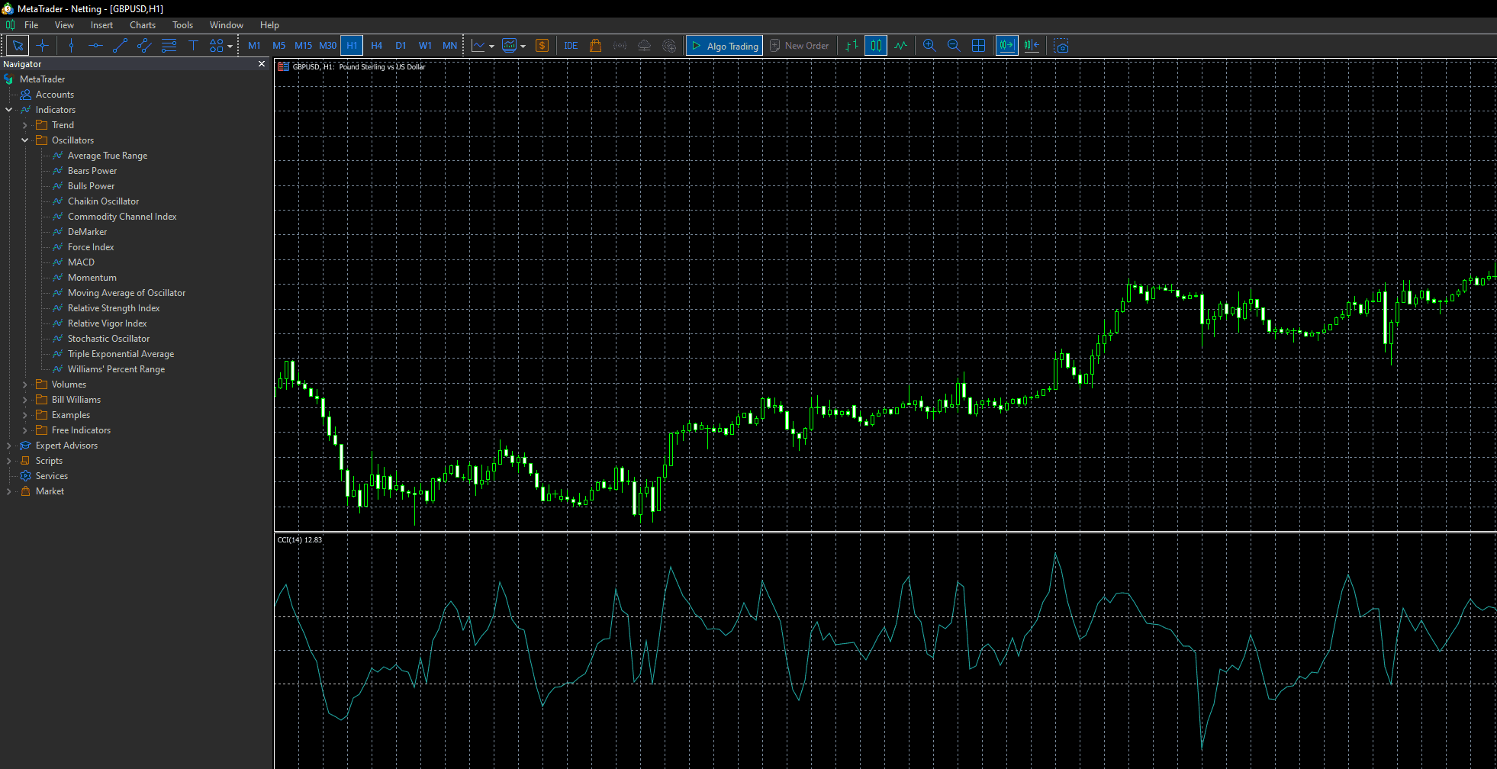Switch timeframe to D1
Image resolution: width=1497 pixels, height=769 pixels.
click(401, 45)
